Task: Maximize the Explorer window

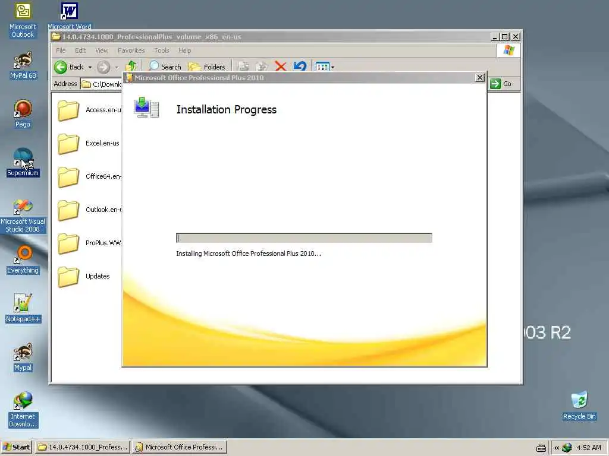Action: [504, 37]
